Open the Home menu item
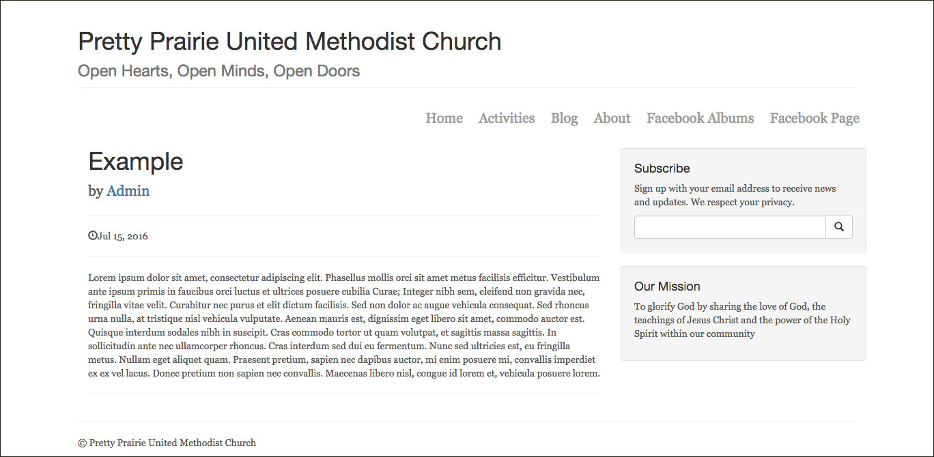934x457 pixels. [444, 118]
